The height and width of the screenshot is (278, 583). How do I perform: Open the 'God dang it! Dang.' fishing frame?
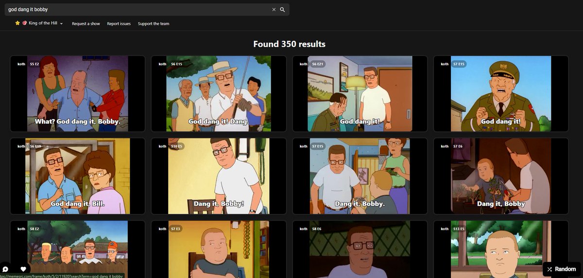click(x=219, y=93)
